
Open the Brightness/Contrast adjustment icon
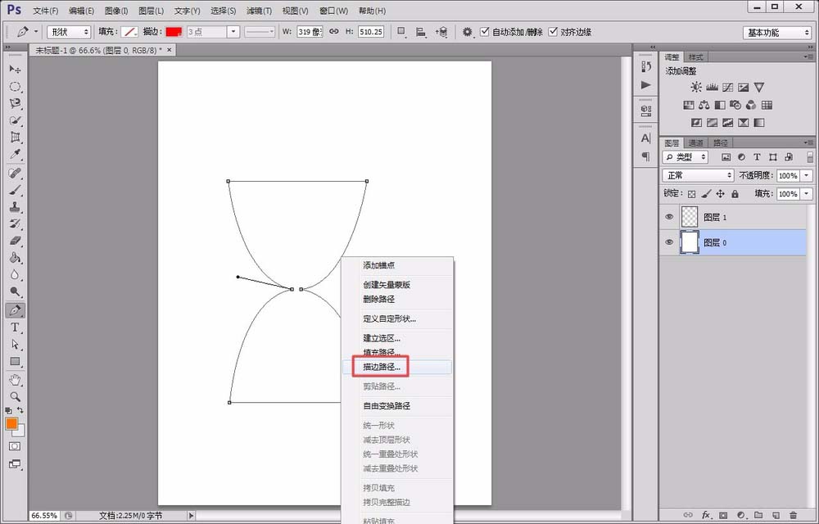pos(695,87)
